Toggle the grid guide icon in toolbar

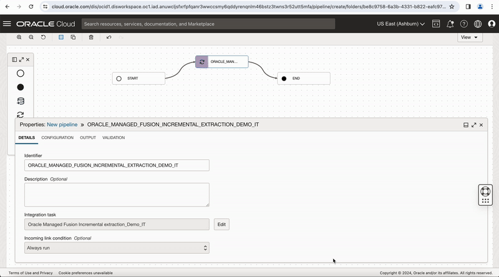(x=61, y=37)
